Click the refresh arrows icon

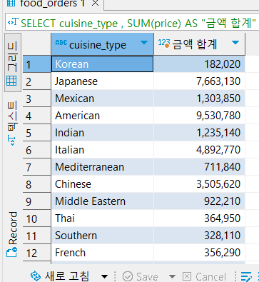pyautogui.click(x=36, y=276)
